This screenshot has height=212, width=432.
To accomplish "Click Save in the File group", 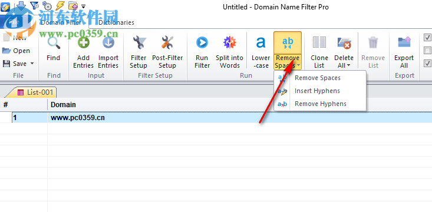I will 15,64.
